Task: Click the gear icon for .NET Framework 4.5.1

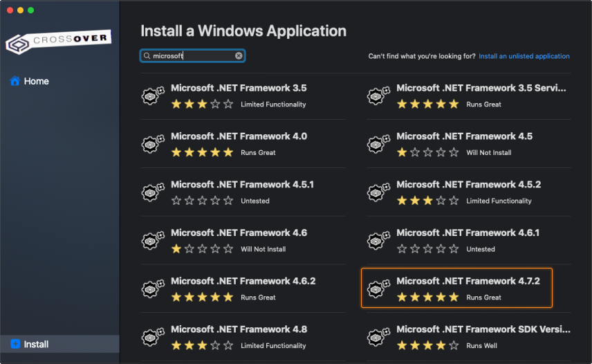Action: coord(153,192)
